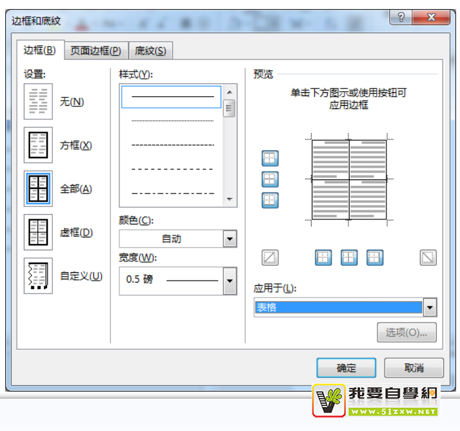Open the 宽度(W) width dropdown arrow
The image size is (460, 431).
(230, 281)
